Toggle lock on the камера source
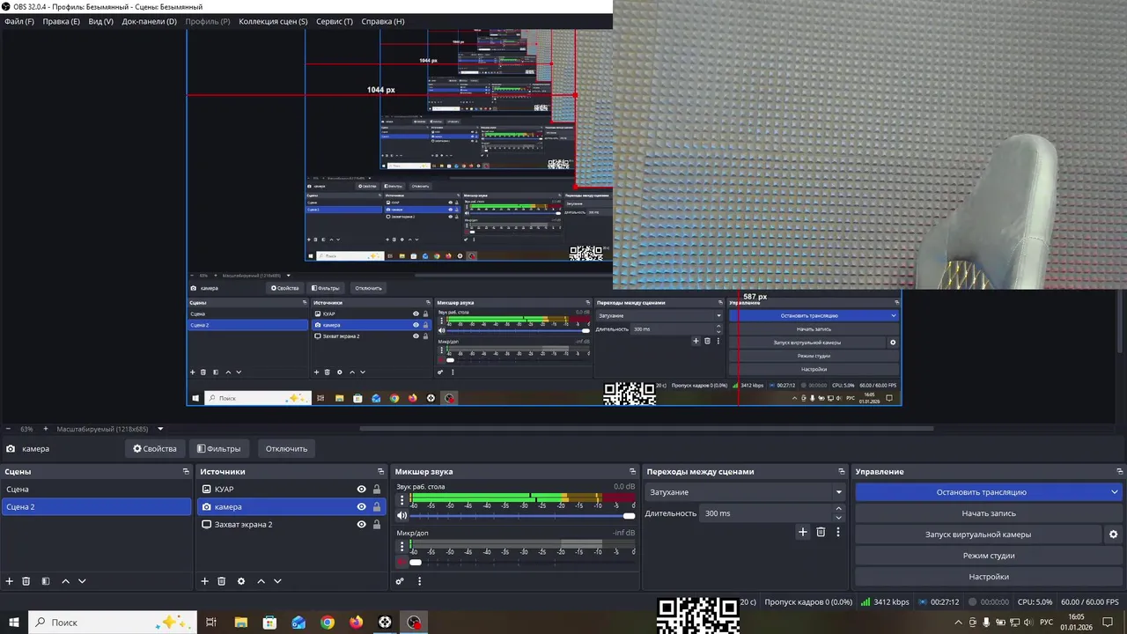The image size is (1127, 634). click(377, 507)
